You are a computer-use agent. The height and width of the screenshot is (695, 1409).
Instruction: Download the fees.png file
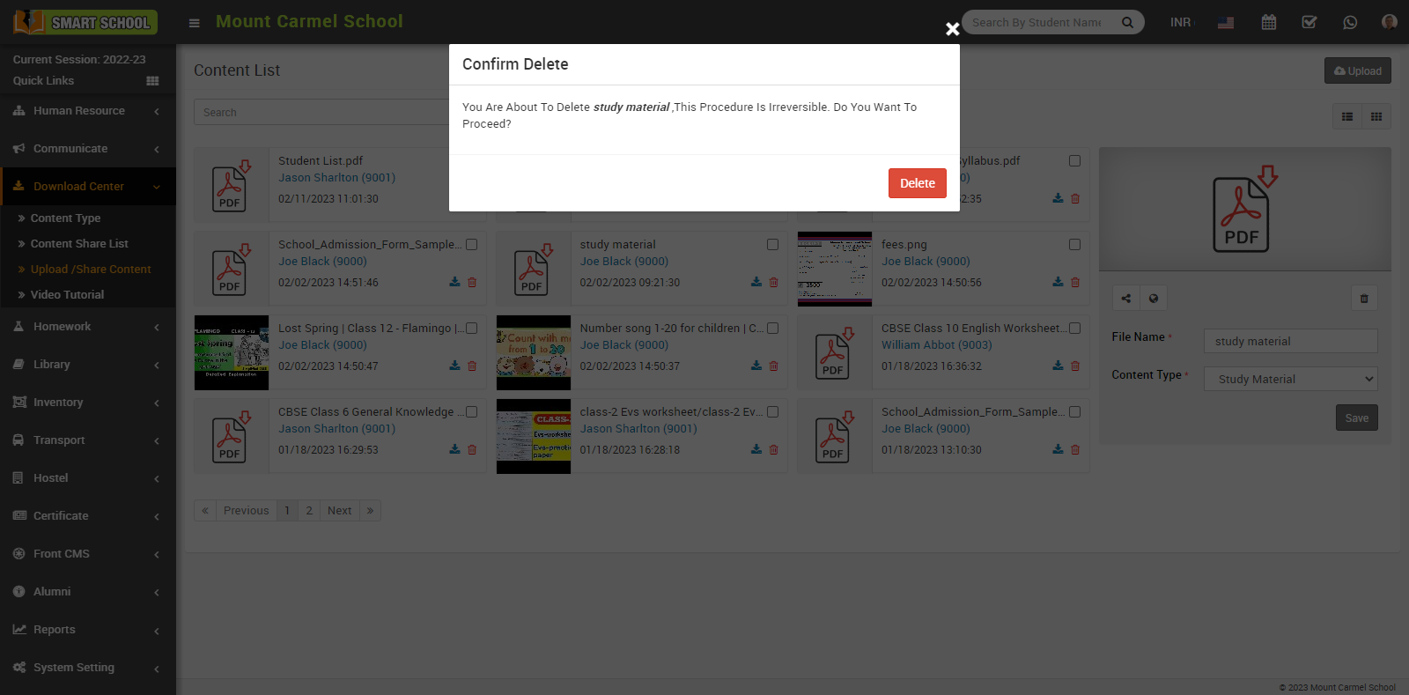pos(1058,282)
